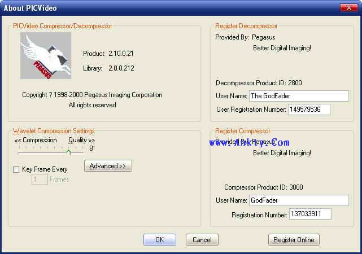
Task: Click the All rights reserved text
Action: pos(93,105)
